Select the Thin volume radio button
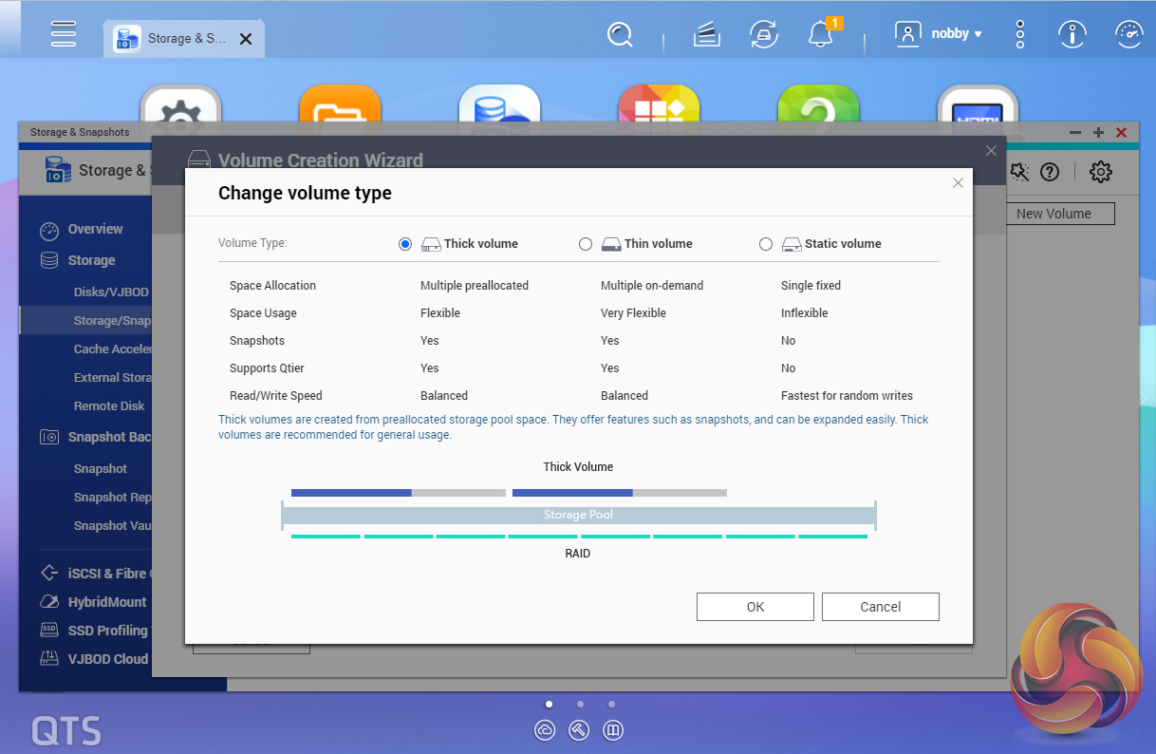This screenshot has width=1156, height=754. [x=586, y=244]
